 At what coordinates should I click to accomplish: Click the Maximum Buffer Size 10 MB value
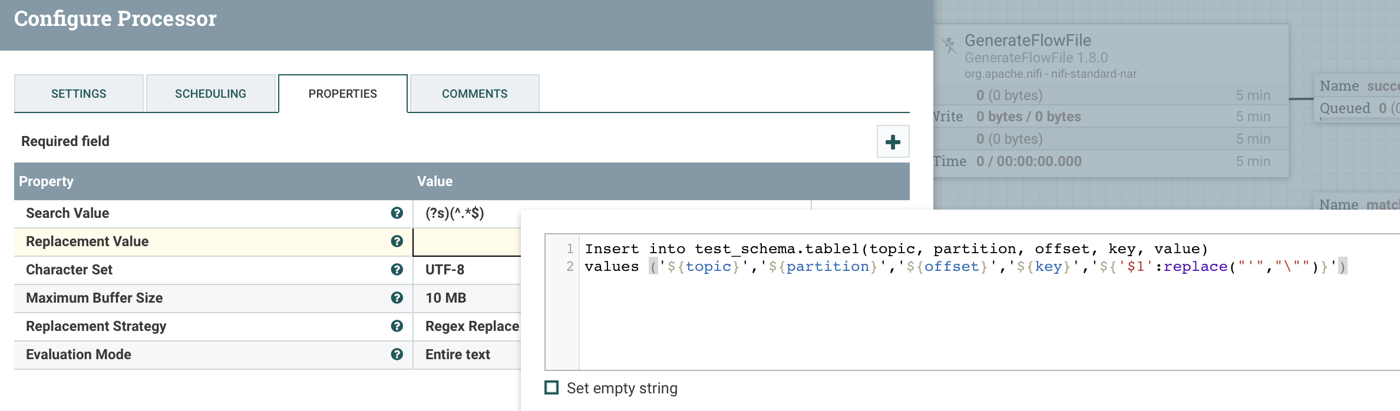446,298
